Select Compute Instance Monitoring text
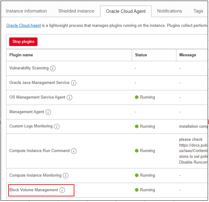This screenshot has height=202, width=209. coord(35,175)
